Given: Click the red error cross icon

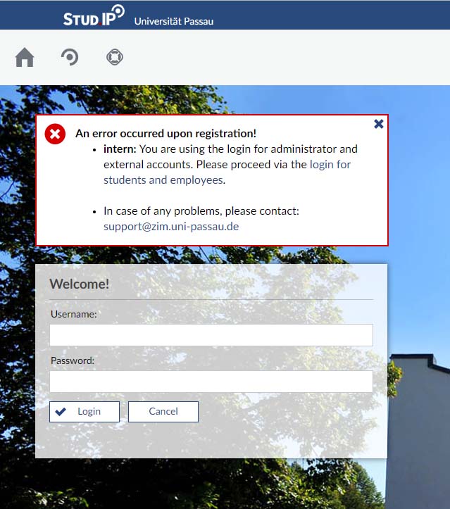Looking at the screenshot, I should tap(55, 134).
